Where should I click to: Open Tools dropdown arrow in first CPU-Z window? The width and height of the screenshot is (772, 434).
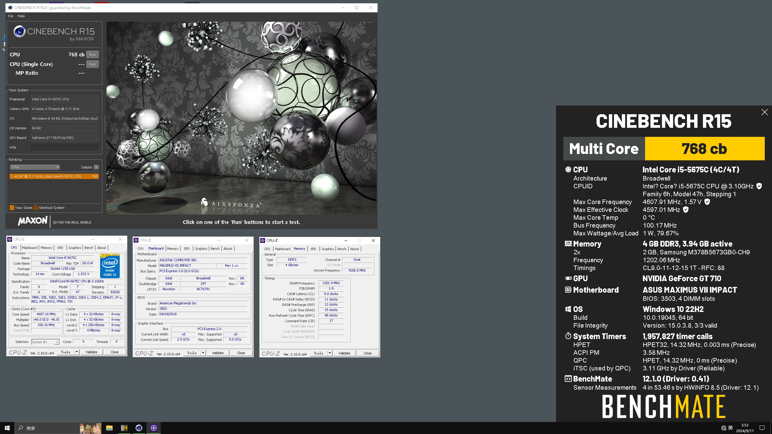point(77,352)
